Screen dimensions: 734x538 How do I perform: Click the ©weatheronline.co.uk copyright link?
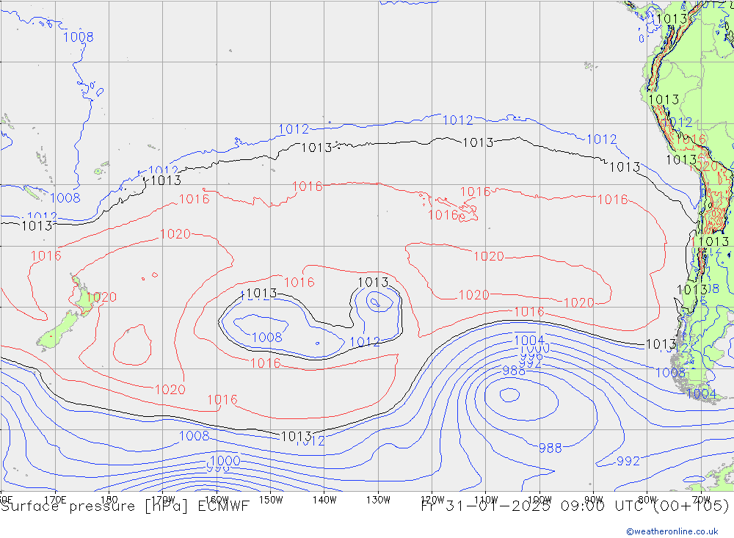(x=672, y=531)
